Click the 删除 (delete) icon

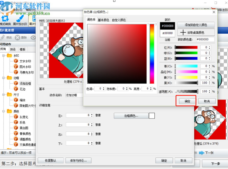coord(17,38)
